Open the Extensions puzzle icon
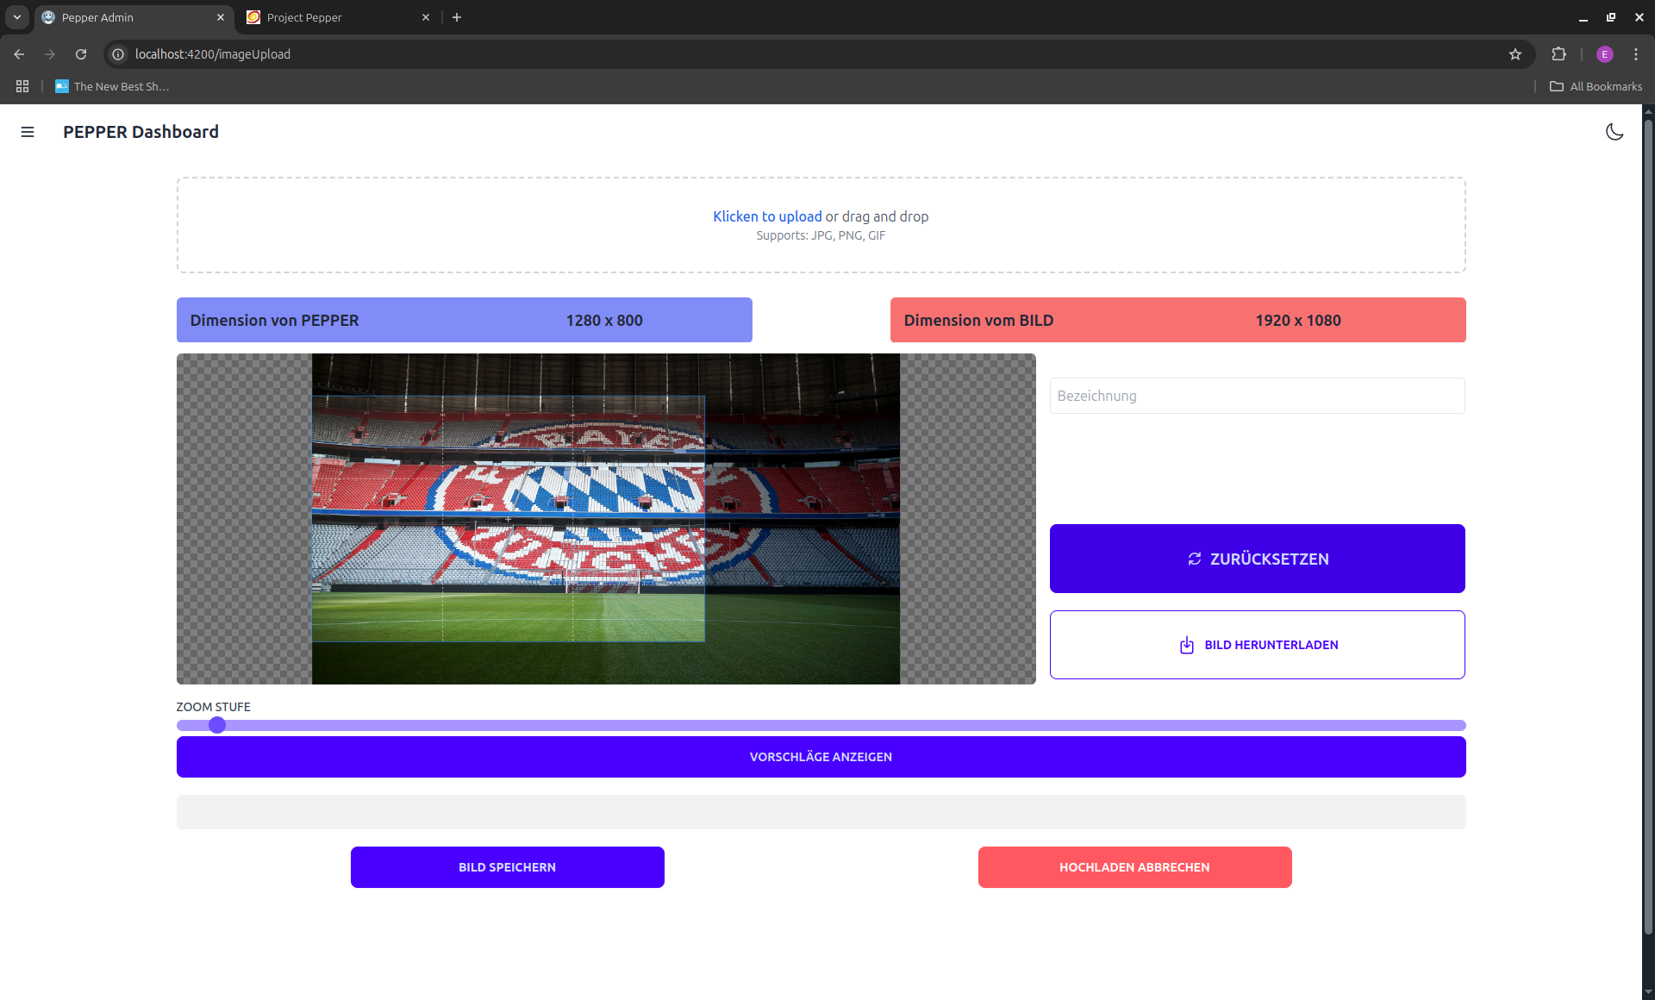The width and height of the screenshot is (1655, 1000). [1558, 54]
